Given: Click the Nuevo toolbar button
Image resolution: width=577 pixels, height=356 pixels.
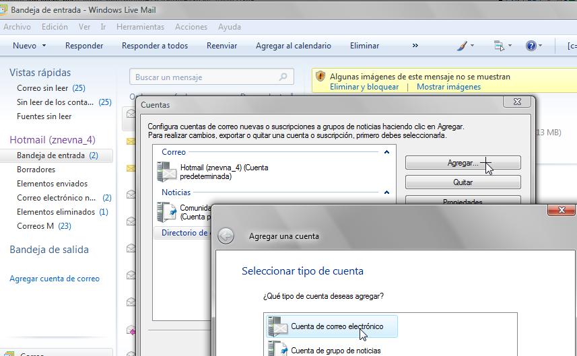Looking at the screenshot, I should click(x=24, y=46).
